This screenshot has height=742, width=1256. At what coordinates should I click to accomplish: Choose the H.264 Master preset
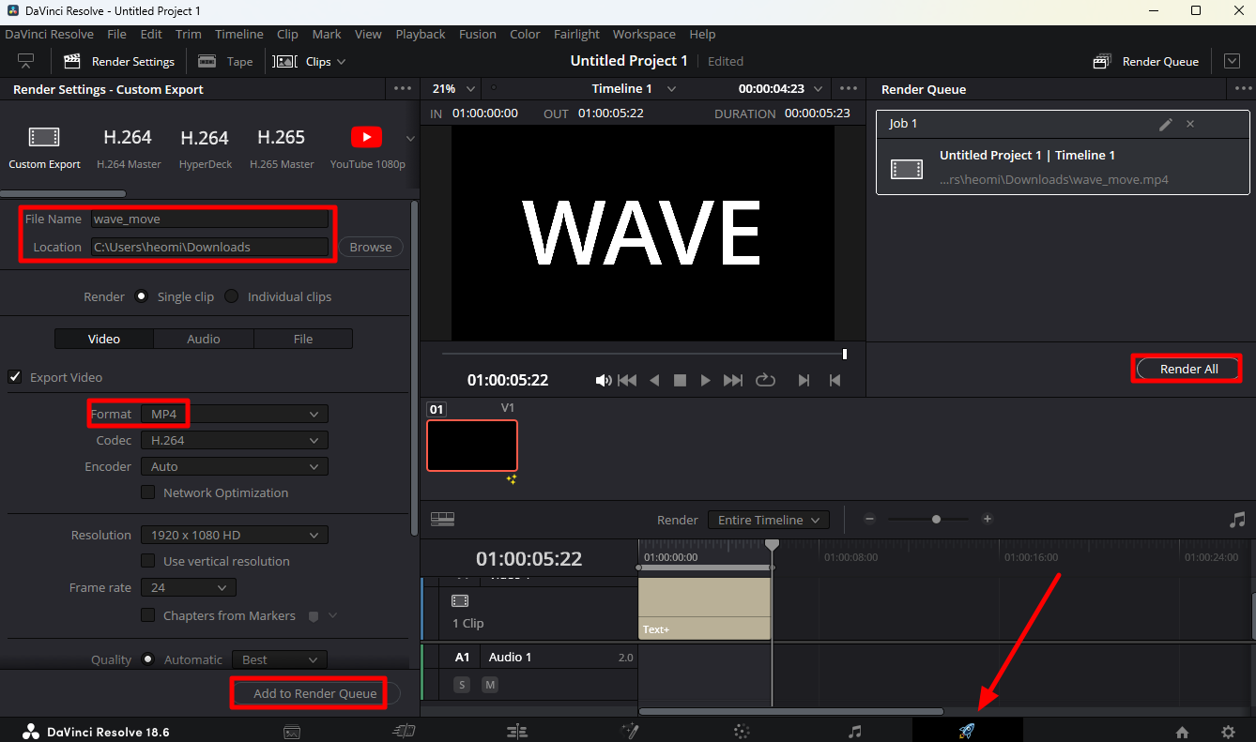(128, 148)
